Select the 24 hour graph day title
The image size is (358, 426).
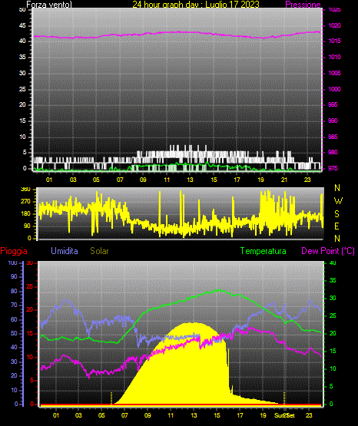196,5
